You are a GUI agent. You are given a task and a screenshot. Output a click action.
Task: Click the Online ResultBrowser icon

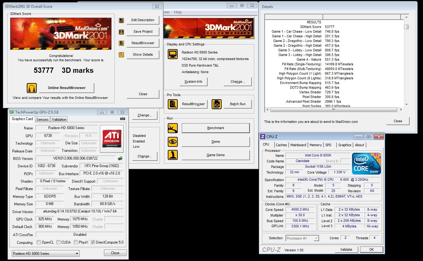(32, 88)
